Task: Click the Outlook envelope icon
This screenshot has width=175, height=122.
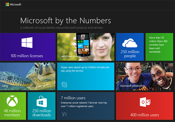Action: pos(145,102)
